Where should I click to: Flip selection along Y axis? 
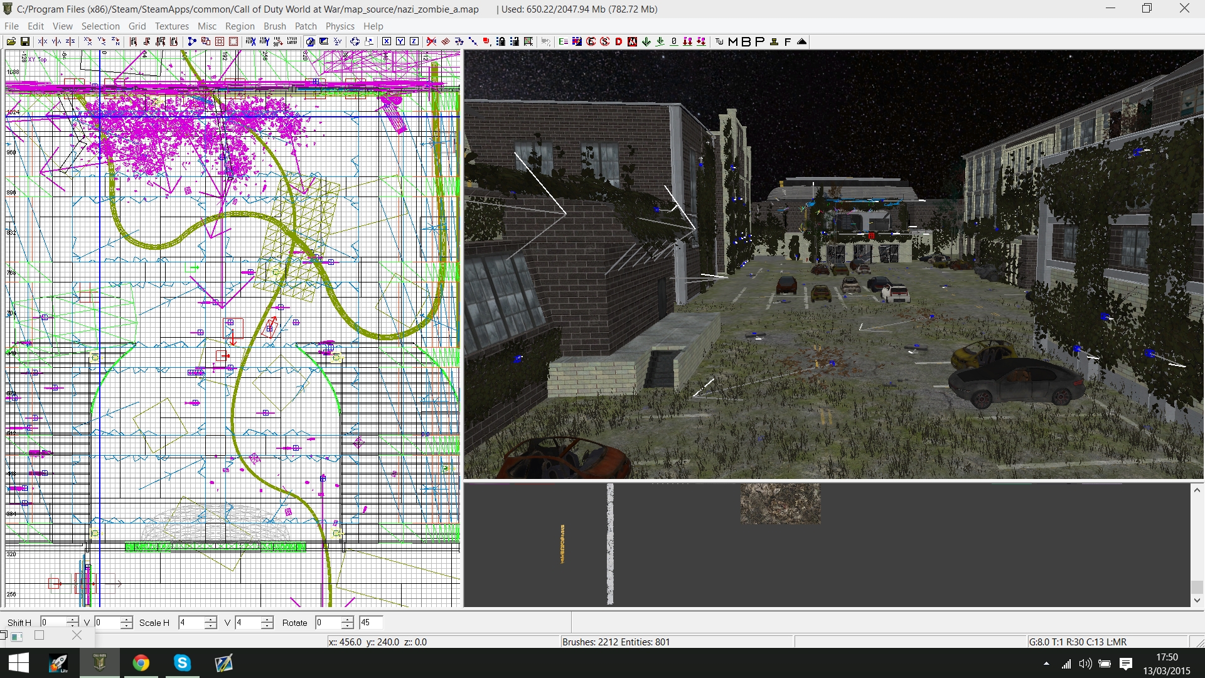click(56, 41)
